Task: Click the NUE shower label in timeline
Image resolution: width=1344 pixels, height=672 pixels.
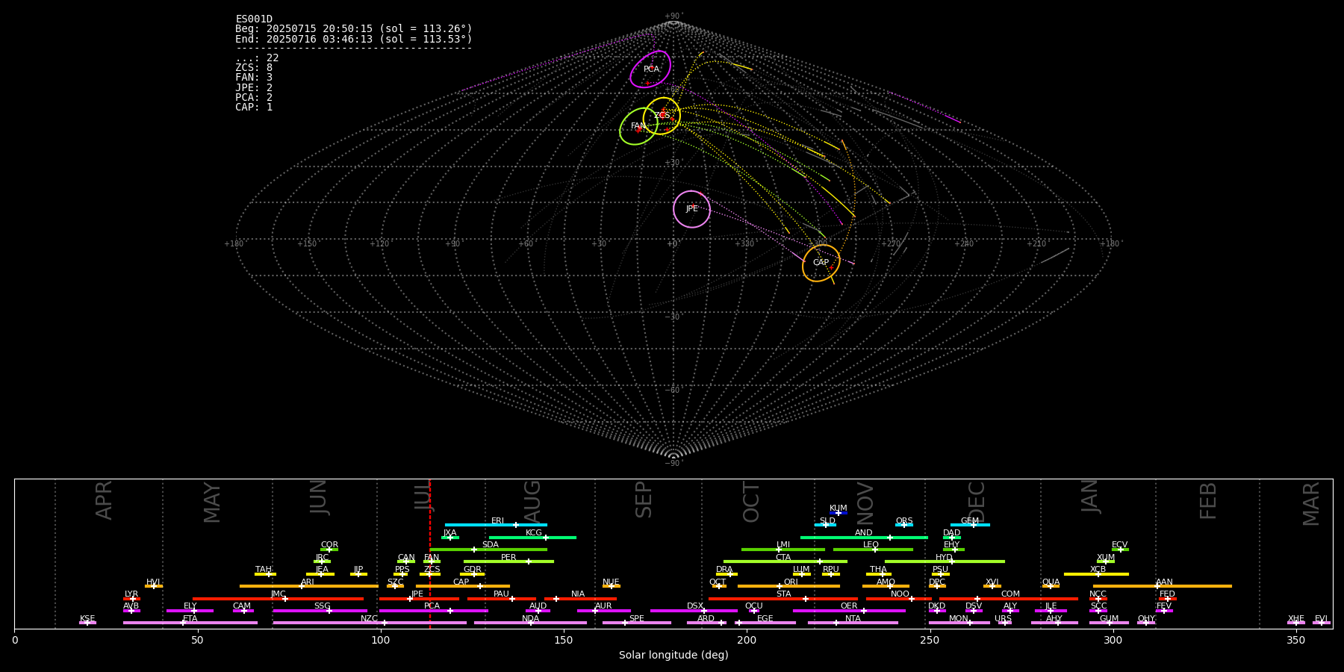Action: (611, 582)
